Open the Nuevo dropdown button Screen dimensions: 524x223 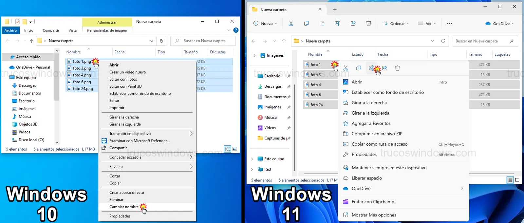click(x=265, y=24)
